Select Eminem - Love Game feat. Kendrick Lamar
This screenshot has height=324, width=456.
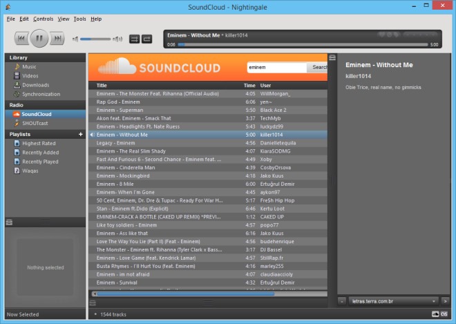pos(208,258)
